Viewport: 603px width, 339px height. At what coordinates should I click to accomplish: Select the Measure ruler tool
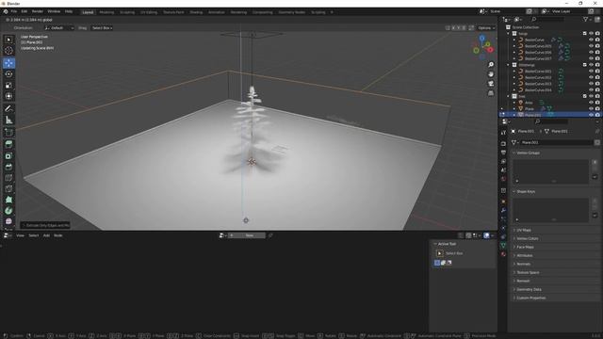8,120
